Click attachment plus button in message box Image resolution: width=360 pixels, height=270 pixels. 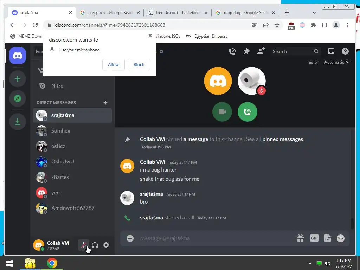[130, 238]
